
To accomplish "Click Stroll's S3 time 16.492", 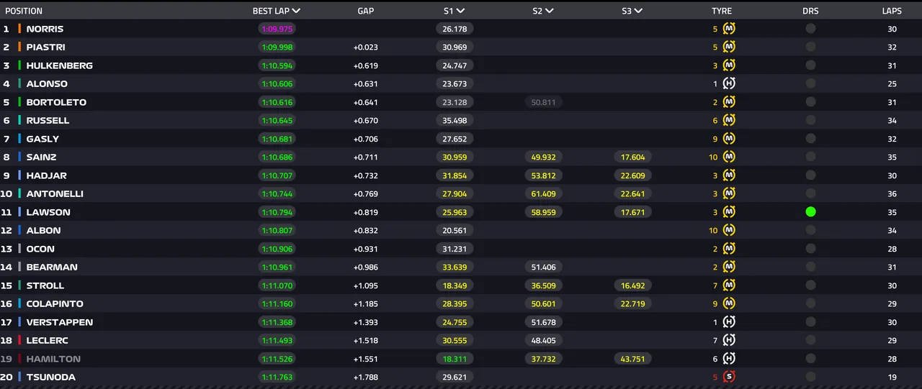I will coord(632,285).
